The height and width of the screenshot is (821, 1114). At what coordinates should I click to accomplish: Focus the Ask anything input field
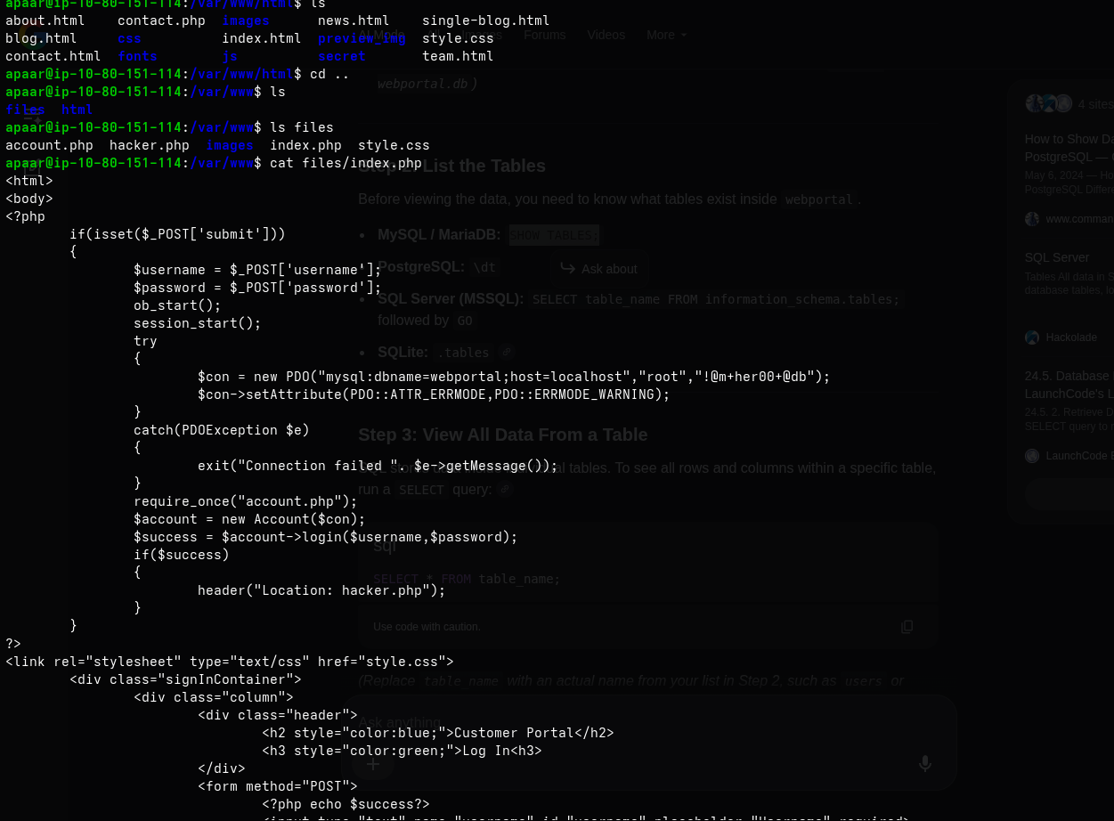(623, 722)
